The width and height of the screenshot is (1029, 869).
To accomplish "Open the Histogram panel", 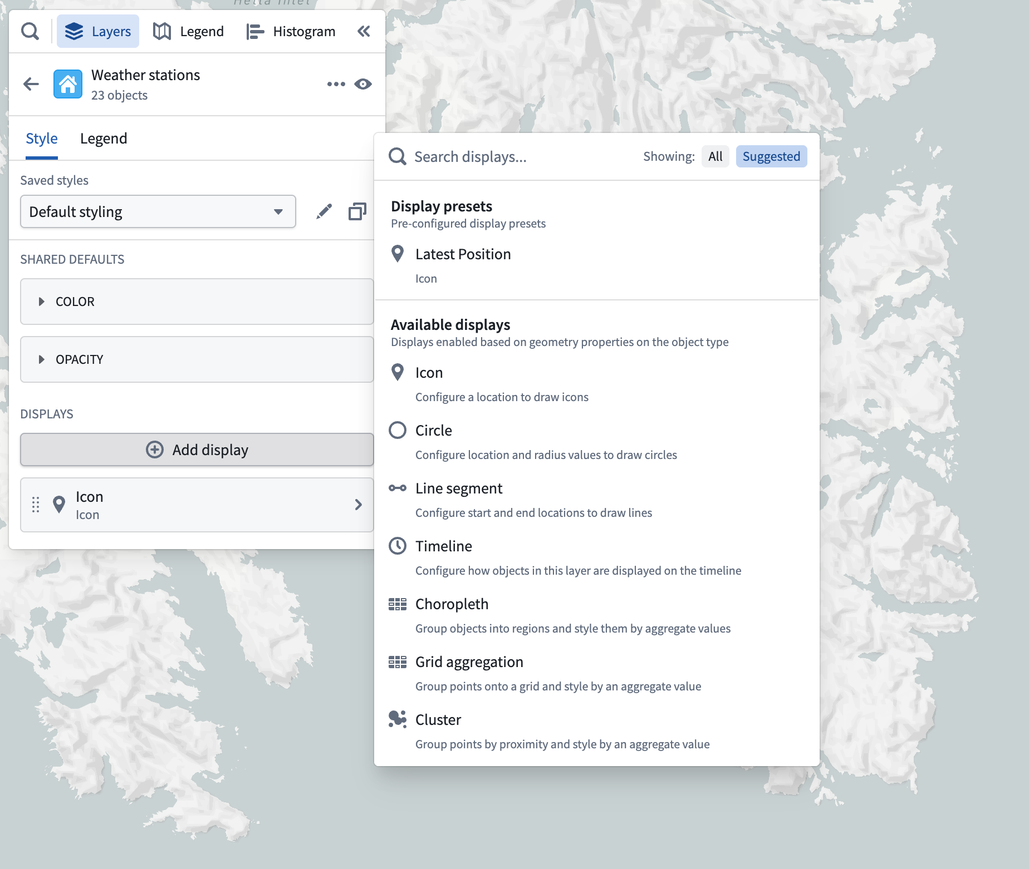I will click(290, 31).
